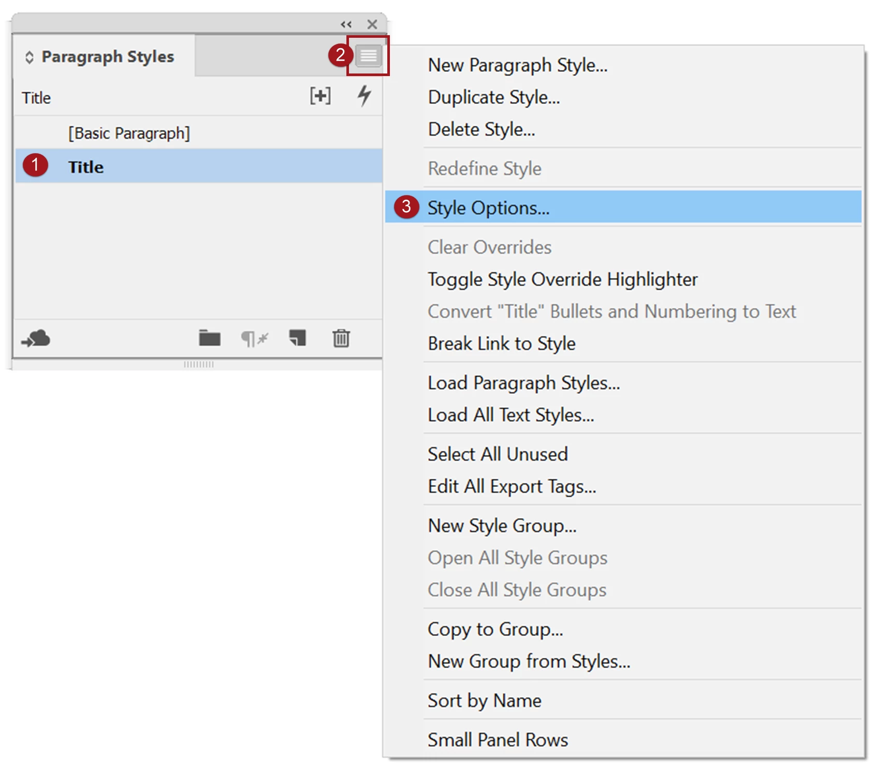Choose New Style Group...
Image resolution: width=874 pixels, height=767 pixels.
(x=623, y=526)
